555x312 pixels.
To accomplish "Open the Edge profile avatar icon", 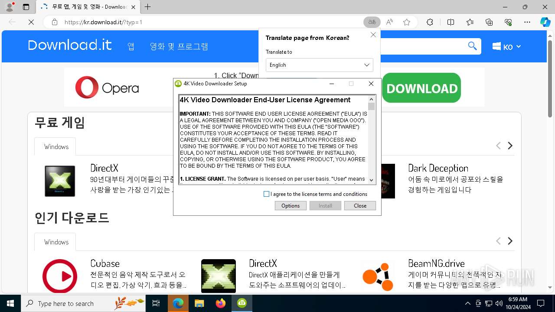I will (9, 7).
